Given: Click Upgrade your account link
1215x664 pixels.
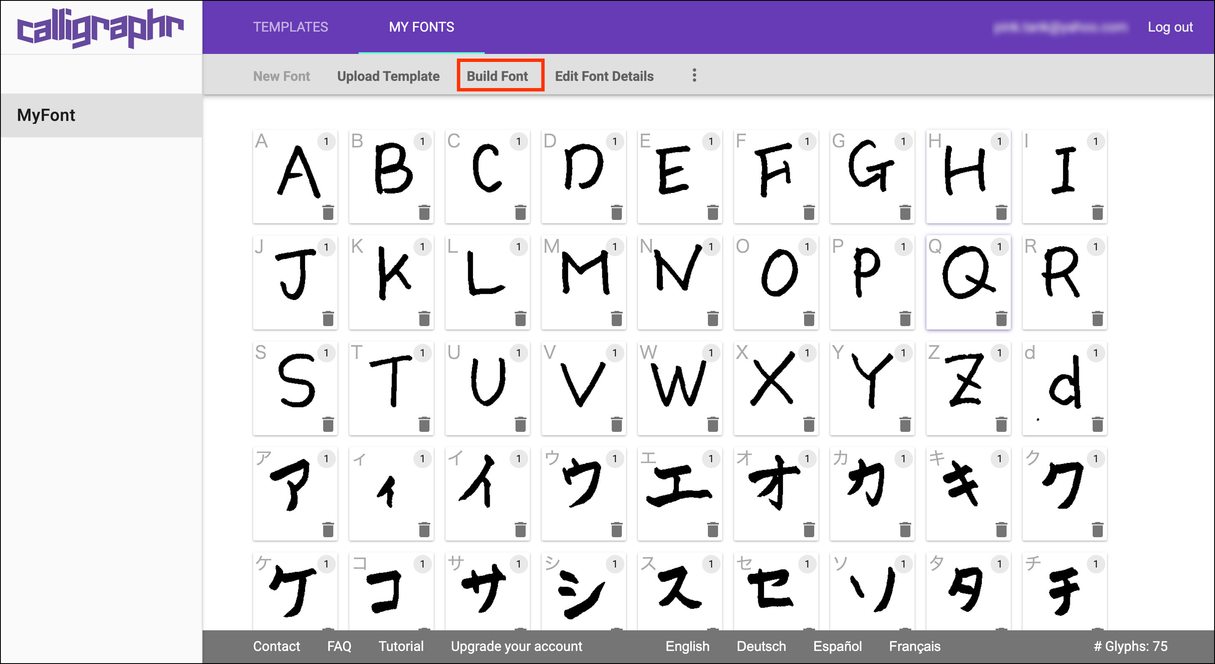Looking at the screenshot, I should (x=516, y=646).
